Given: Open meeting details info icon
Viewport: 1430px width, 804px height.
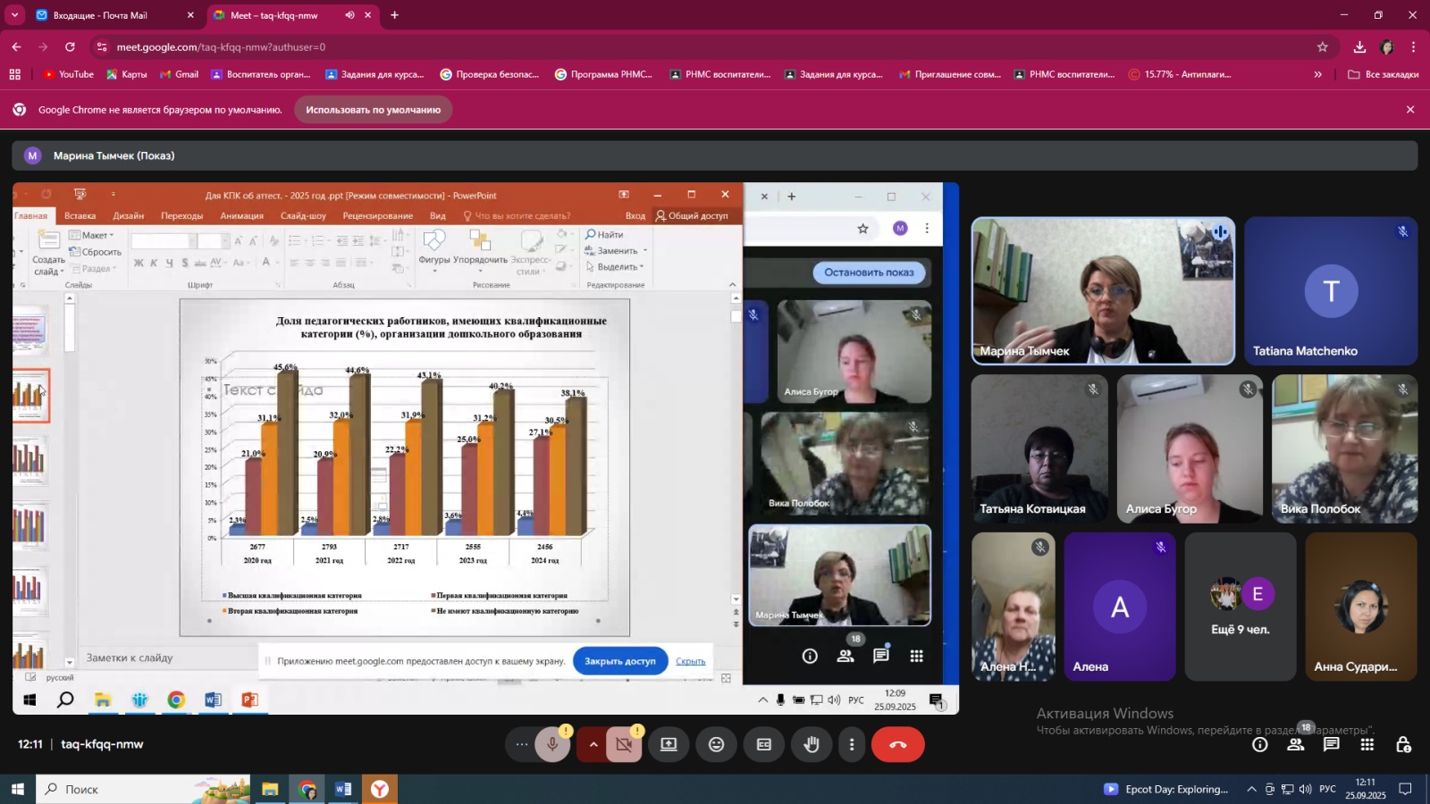Looking at the screenshot, I should point(1259,745).
